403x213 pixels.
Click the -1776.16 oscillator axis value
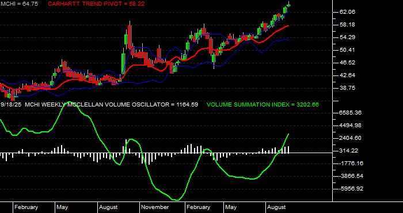click(351, 163)
